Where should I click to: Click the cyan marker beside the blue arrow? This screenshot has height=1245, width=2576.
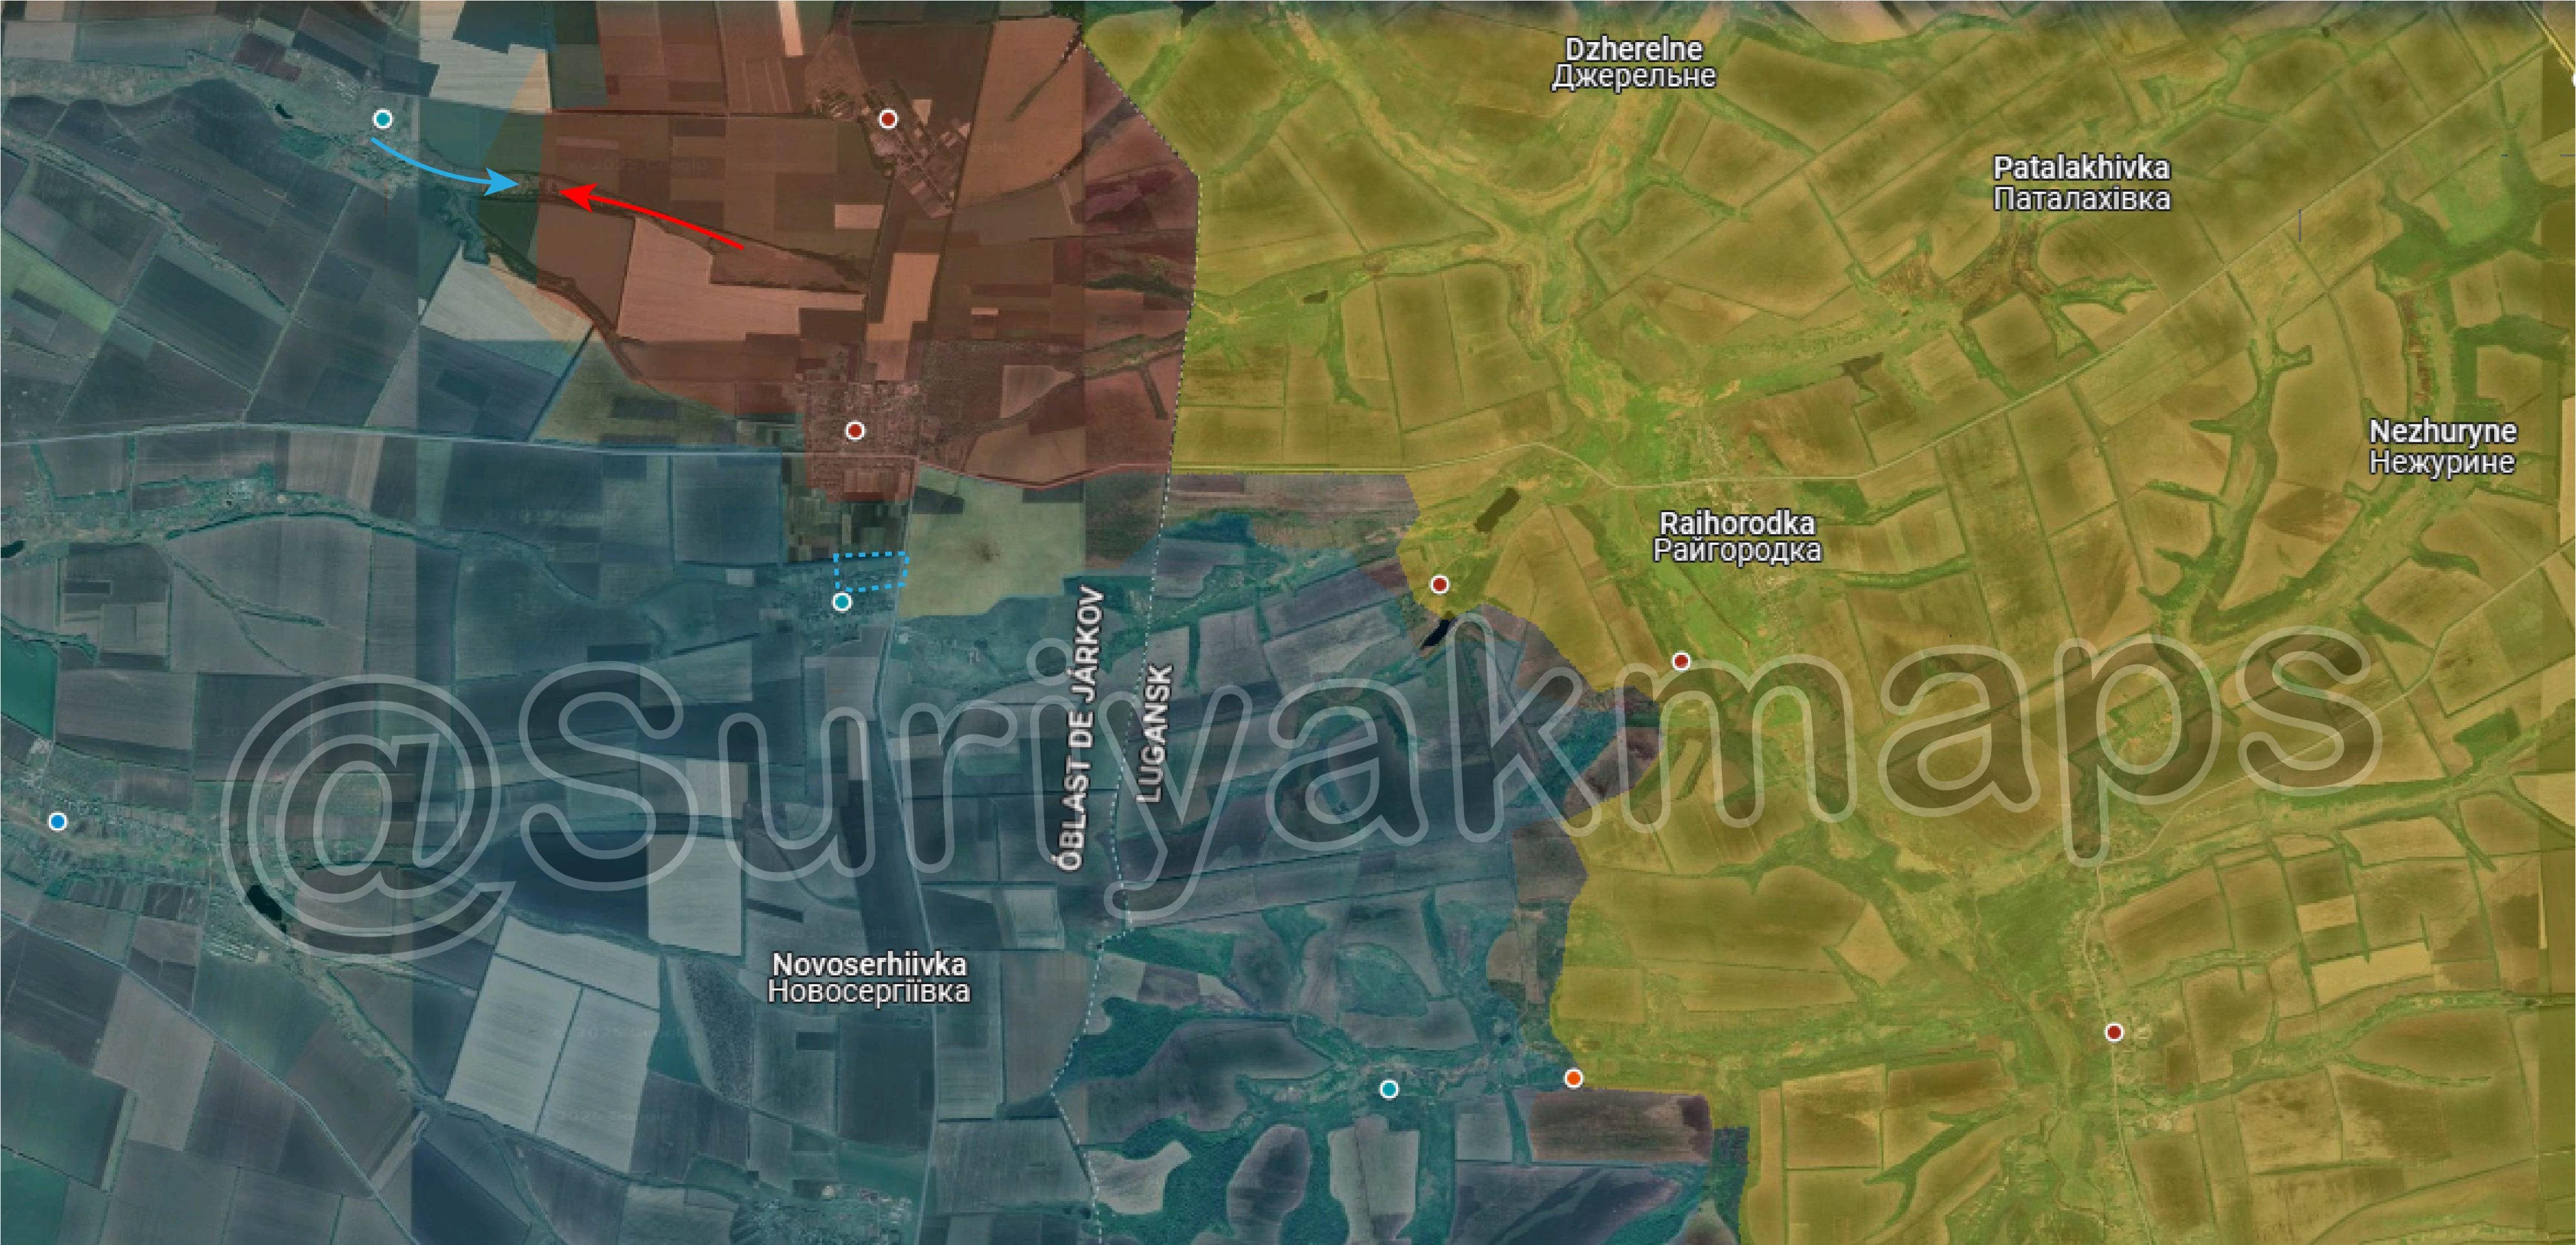tap(382, 119)
